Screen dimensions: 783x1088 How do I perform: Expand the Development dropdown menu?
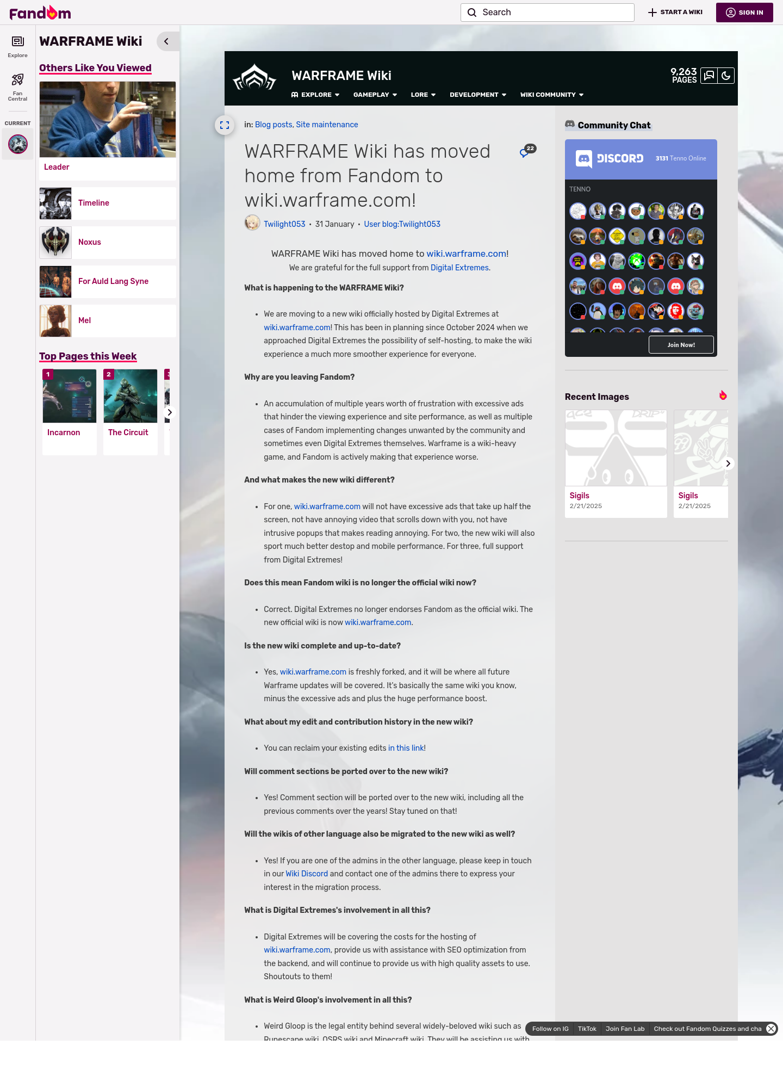click(478, 95)
